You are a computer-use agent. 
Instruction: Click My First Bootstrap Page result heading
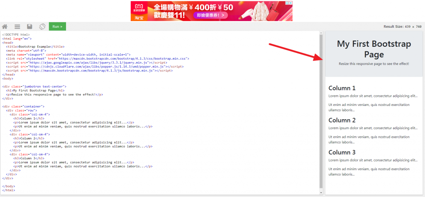[x=374, y=49]
